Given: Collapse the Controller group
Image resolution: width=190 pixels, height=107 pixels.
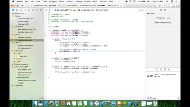Looking at the screenshot, I should point(13,27).
